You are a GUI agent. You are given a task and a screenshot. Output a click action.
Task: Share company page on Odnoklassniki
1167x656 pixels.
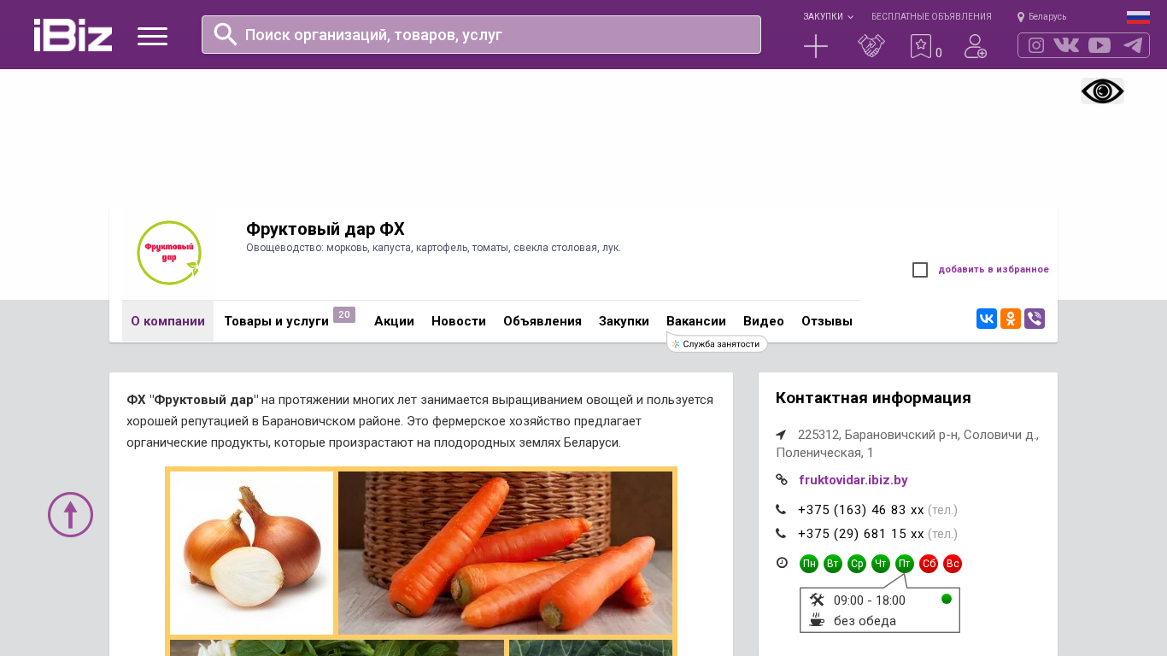click(1011, 319)
